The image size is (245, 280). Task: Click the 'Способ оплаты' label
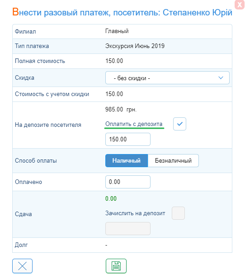tap(36, 160)
